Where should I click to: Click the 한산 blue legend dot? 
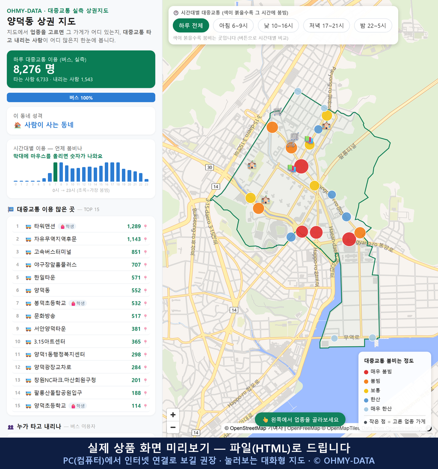(366, 400)
